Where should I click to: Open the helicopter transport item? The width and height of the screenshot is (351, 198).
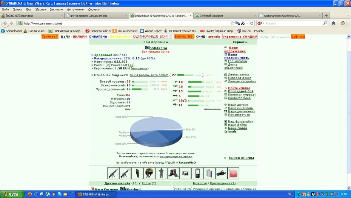[x=185, y=173]
